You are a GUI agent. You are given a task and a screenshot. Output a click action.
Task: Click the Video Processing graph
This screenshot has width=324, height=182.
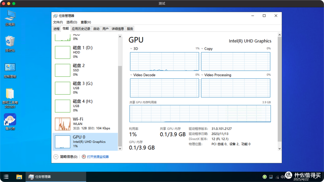click(x=235, y=88)
